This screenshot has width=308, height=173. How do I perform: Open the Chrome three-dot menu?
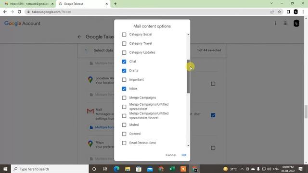pos(303,12)
